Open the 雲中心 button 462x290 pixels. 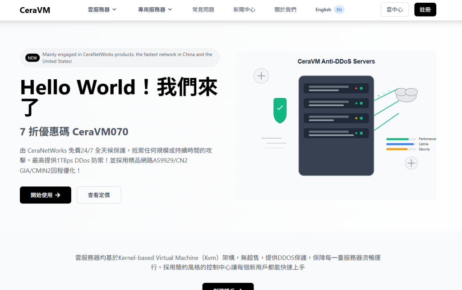tap(395, 10)
